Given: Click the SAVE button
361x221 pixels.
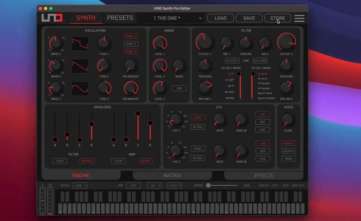Looking at the screenshot, I should pos(249,18).
